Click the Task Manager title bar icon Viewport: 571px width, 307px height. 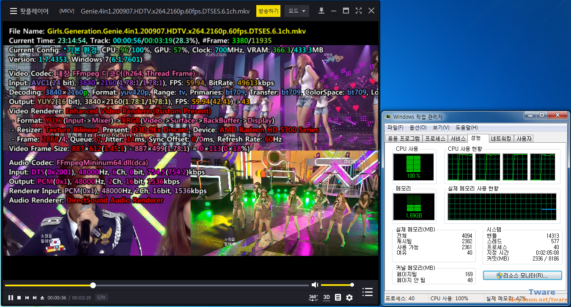388,117
